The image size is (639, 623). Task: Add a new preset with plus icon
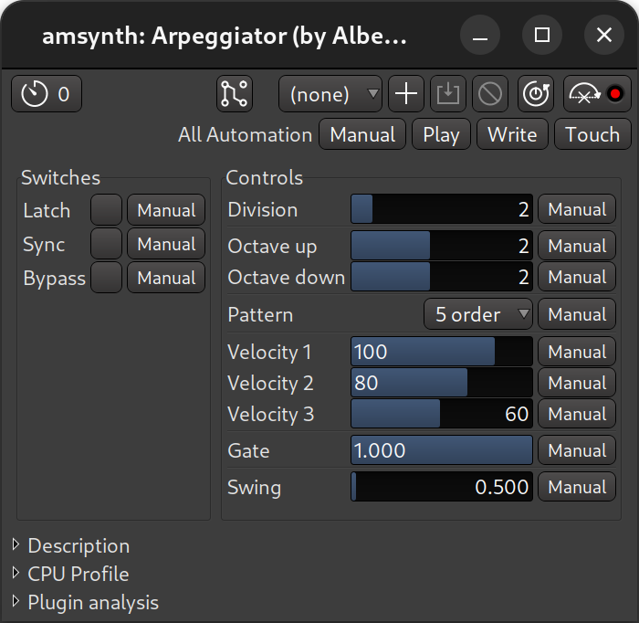pyautogui.click(x=406, y=94)
